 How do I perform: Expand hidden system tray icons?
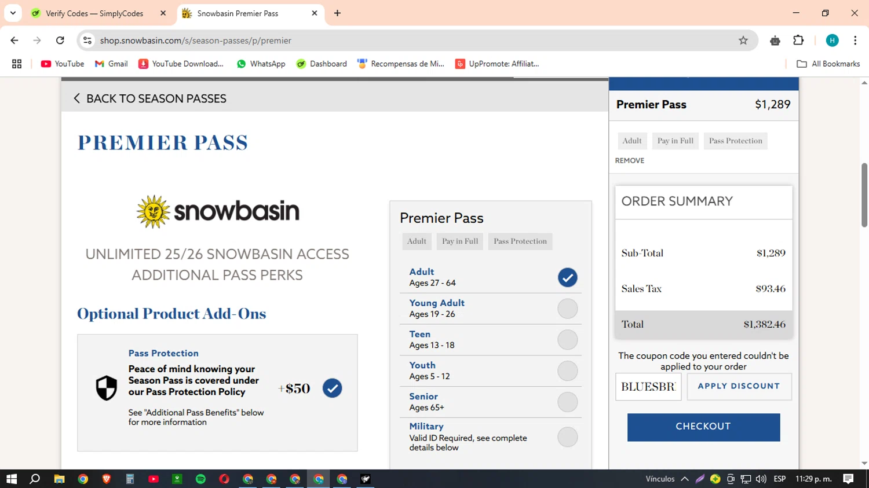click(685, 479)
